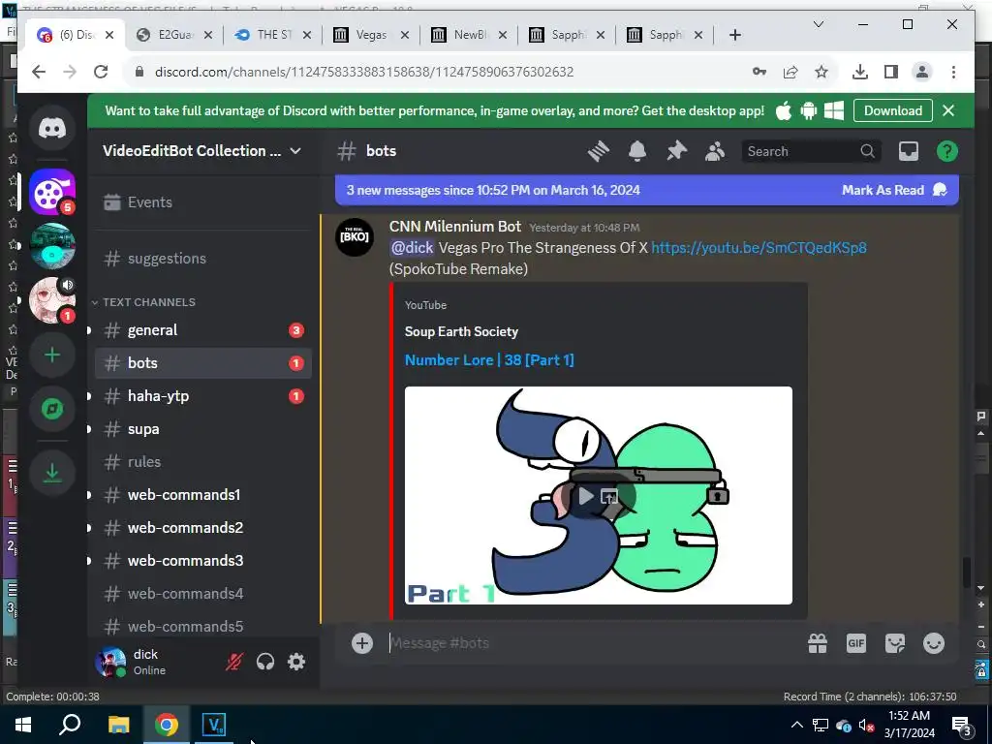The height and width of the screenshot is (744, 992).
Task: Click Soup Earth Society channel name
Action: (461, 331)
